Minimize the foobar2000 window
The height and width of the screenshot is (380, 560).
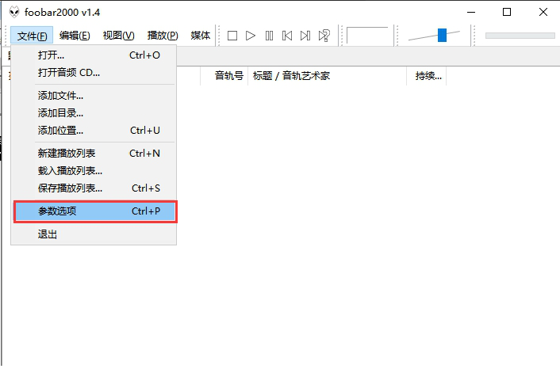pos(471,12)
